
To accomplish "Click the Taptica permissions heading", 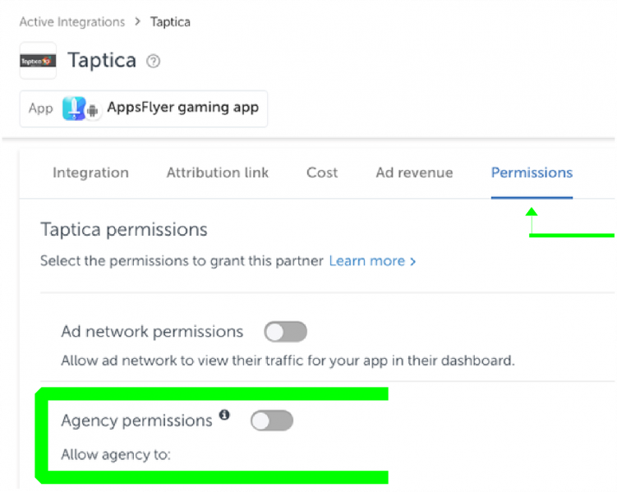I will click(124, 230).
